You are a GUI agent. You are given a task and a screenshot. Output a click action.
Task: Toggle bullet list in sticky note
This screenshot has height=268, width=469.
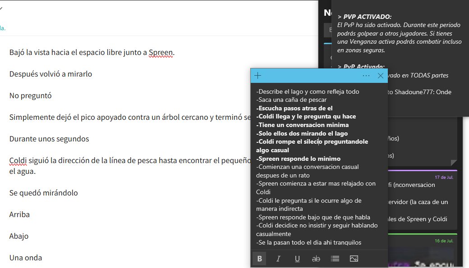tap(335, 259)
